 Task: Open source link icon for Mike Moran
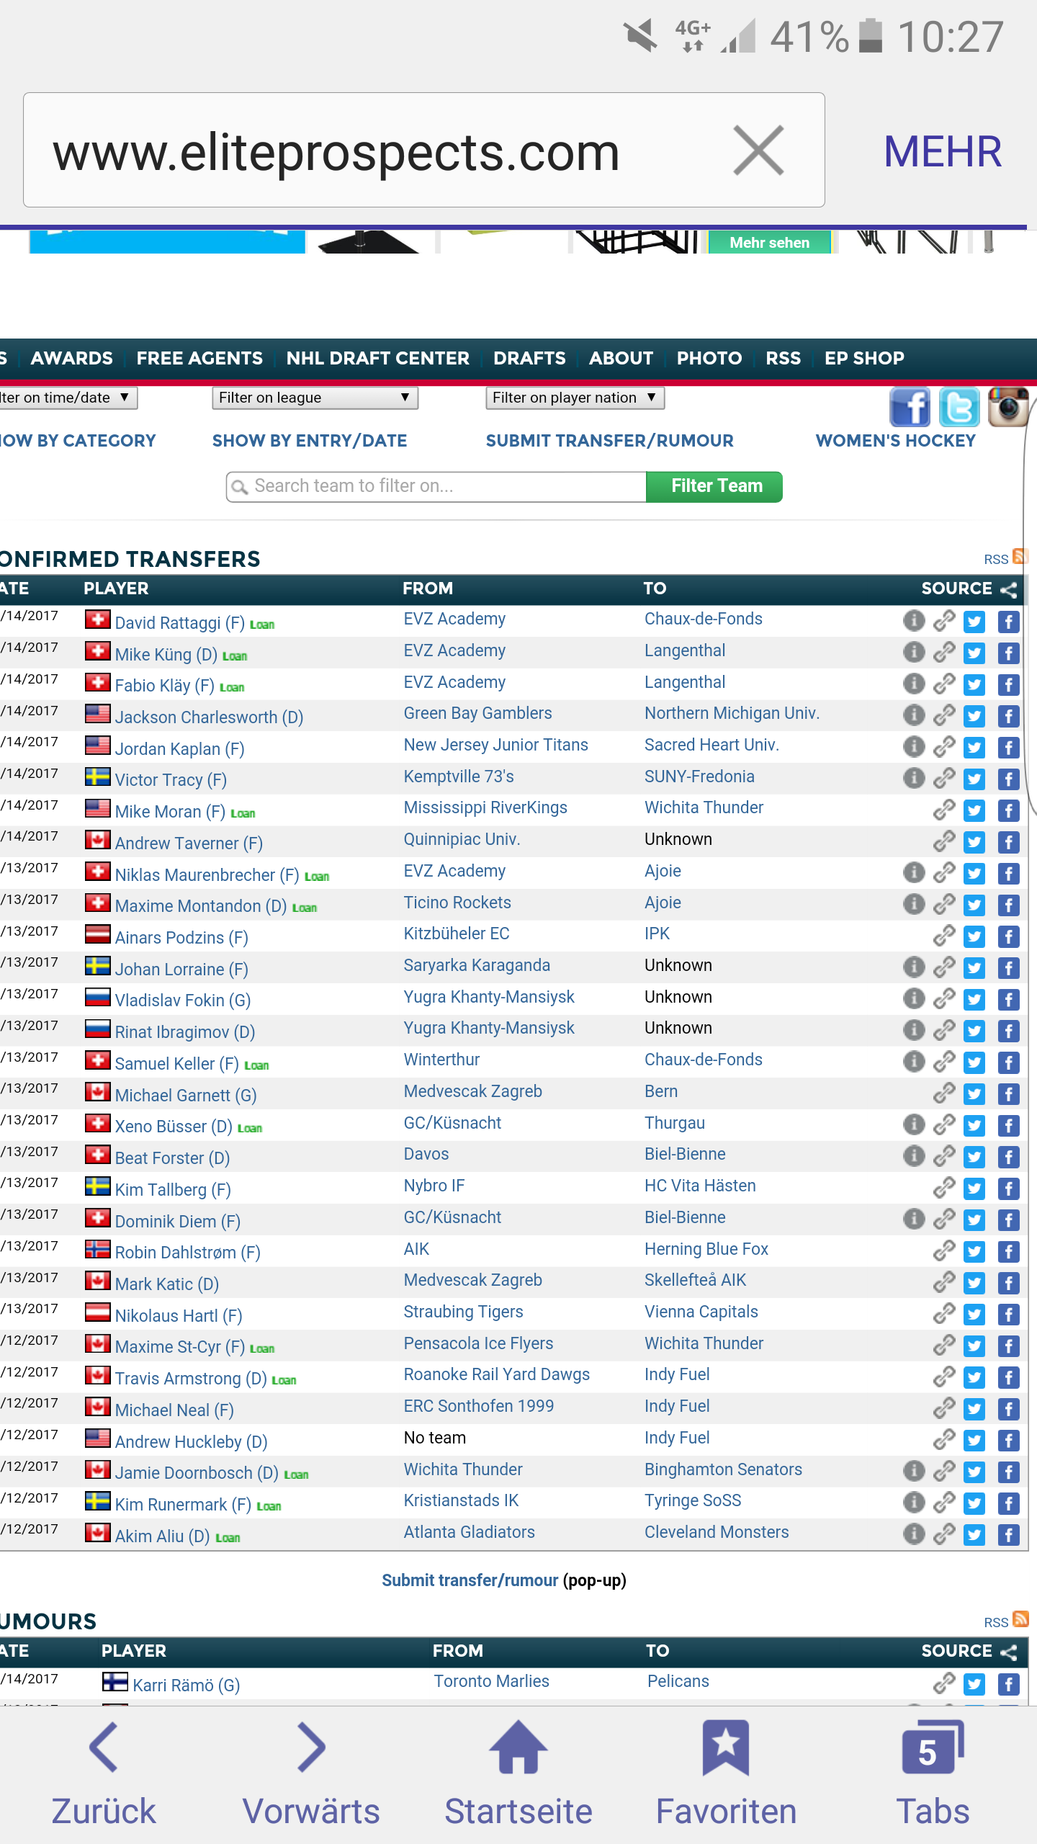pos(943,810)
